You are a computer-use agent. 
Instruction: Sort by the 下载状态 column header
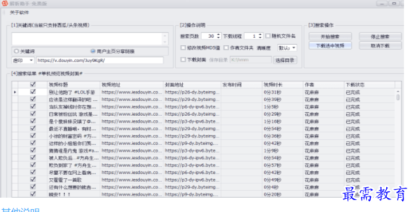pos(370,85)
